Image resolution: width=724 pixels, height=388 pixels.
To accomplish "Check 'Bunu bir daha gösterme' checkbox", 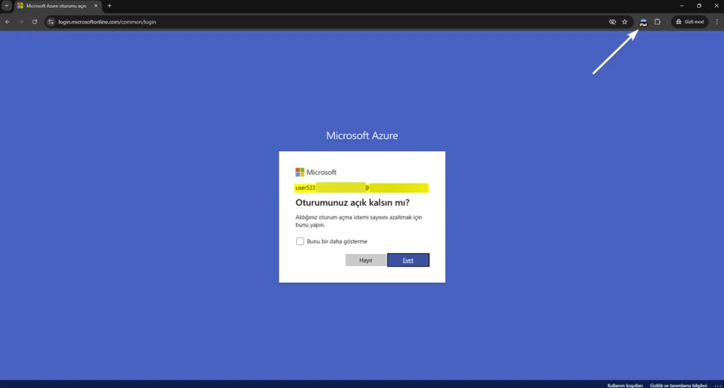I will 300,241.
